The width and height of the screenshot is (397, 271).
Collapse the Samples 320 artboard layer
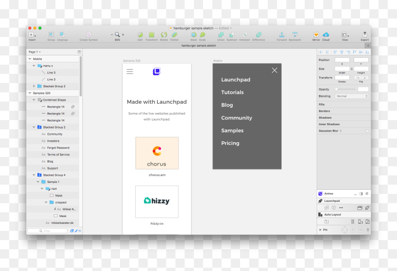pos(30,93)
